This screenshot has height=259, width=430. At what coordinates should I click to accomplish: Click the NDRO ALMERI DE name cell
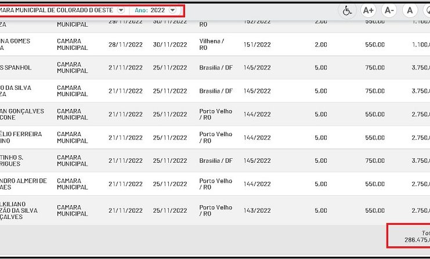point(23,184)
